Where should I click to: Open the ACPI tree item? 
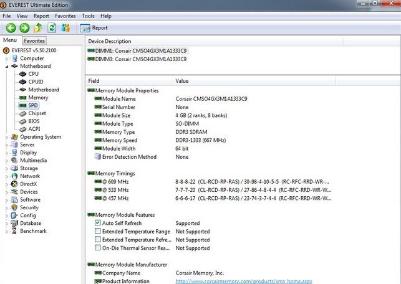tap(34, 129)
